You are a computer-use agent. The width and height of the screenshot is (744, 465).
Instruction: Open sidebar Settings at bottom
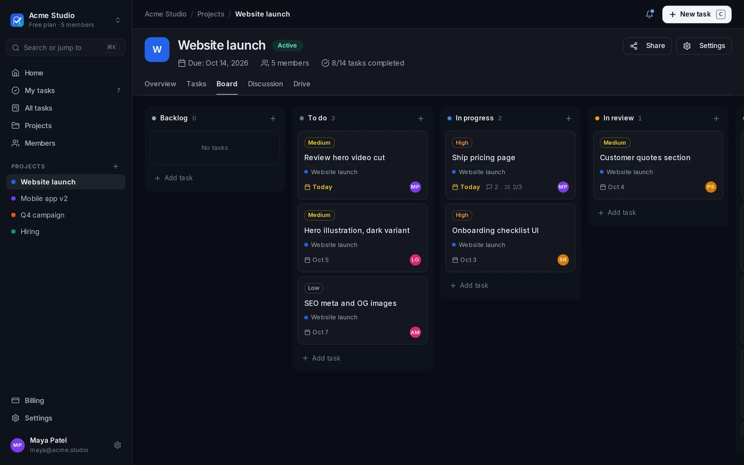[x=66, y=418]
